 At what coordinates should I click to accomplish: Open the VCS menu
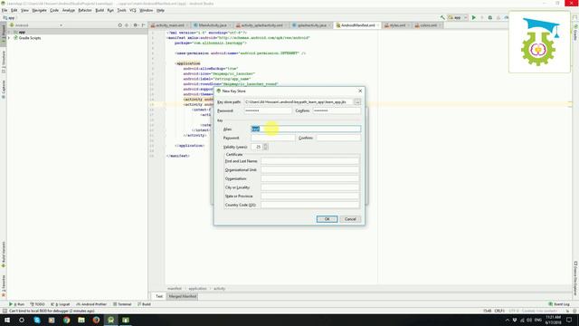(x=133, y=10)
